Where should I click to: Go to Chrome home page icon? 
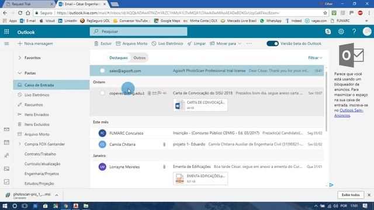coord(28,13)
